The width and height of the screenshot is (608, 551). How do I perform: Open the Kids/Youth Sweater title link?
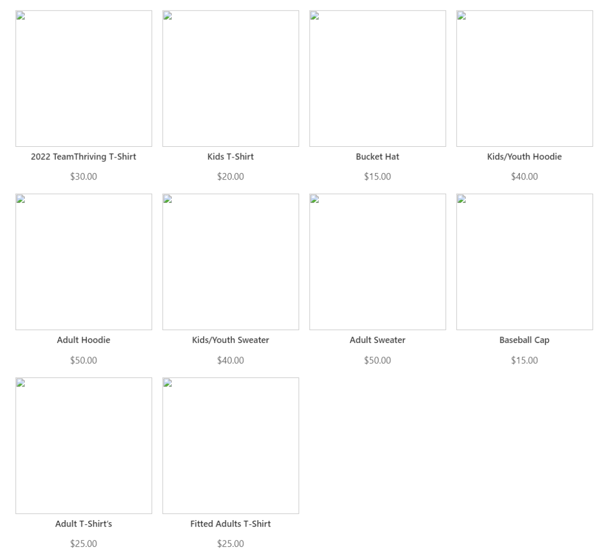[x=231, y=340]
